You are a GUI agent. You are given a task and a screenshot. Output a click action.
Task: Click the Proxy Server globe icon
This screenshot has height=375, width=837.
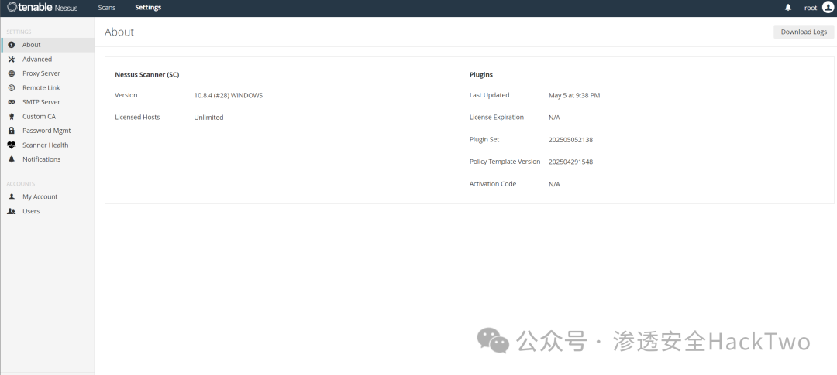pos(12,73)
